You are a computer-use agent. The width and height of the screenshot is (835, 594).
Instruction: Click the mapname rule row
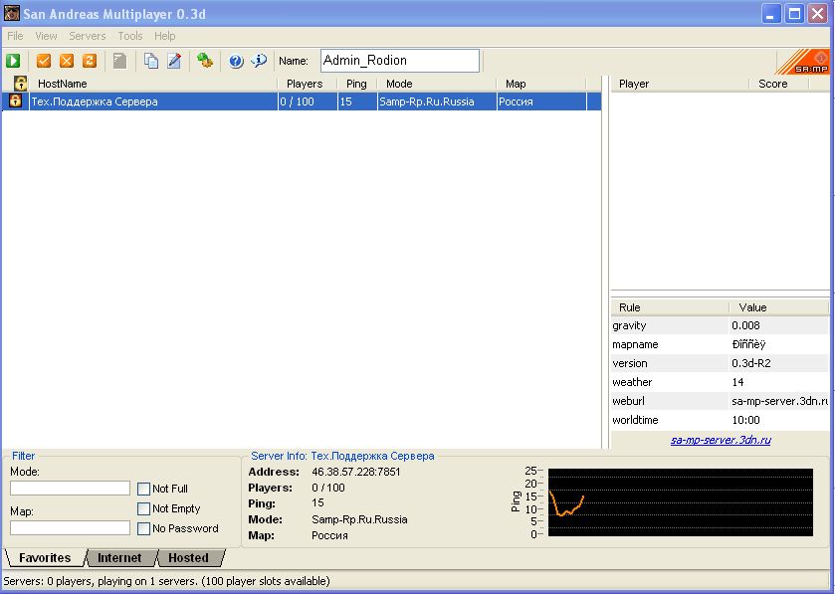(721, 344)
